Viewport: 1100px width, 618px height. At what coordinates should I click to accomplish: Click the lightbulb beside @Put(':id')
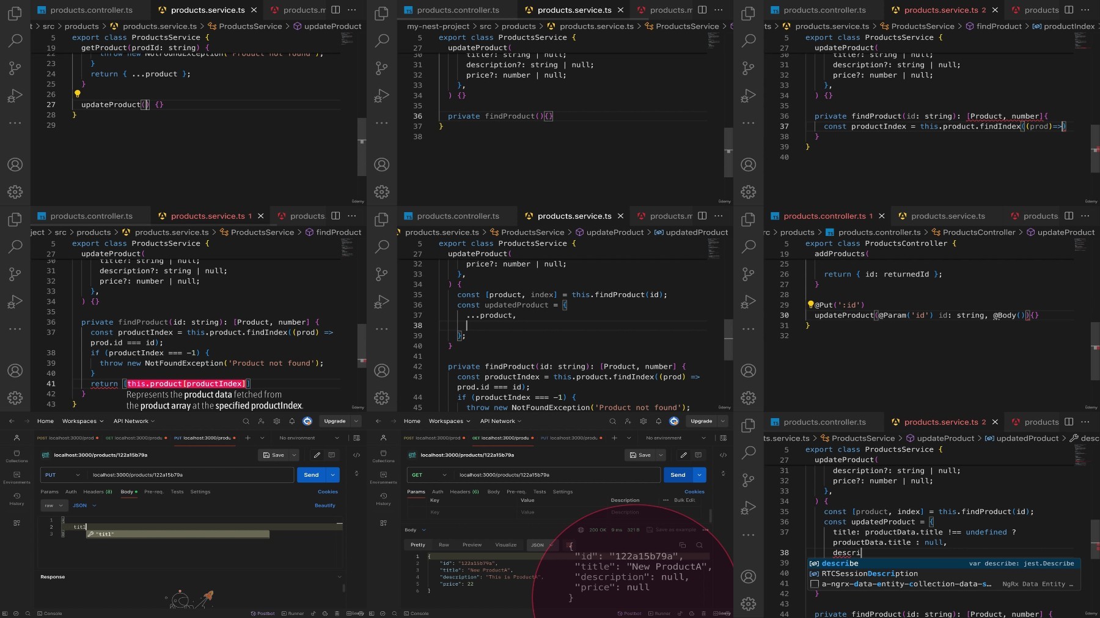tap(810, 304)
